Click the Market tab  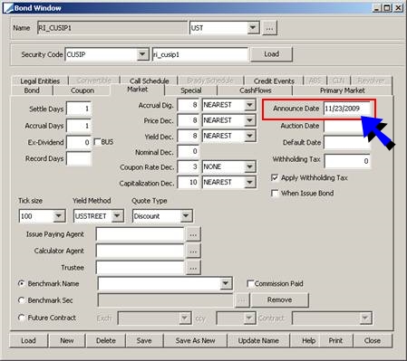138,90
